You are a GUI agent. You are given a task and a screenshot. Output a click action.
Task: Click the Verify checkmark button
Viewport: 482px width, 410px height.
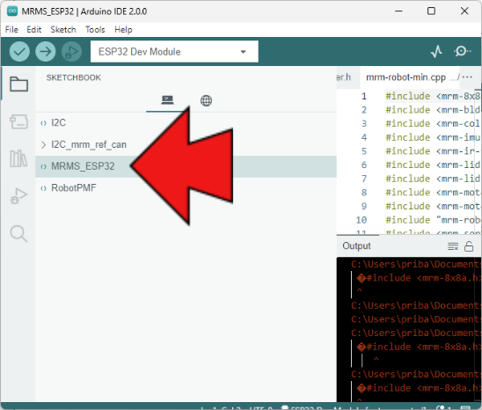pos(19,51)
